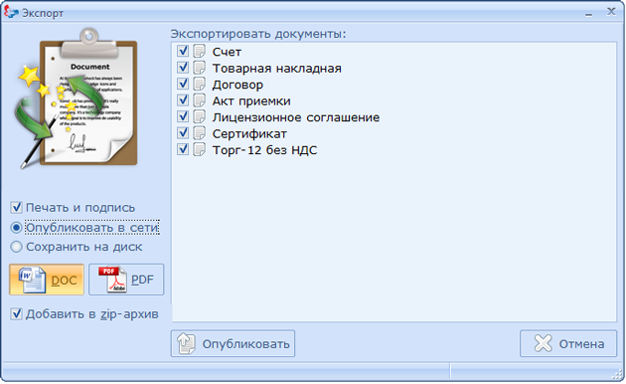Click the document icon beside Лицензионное соглашение
626x384 pixels.
click(199, 116)
